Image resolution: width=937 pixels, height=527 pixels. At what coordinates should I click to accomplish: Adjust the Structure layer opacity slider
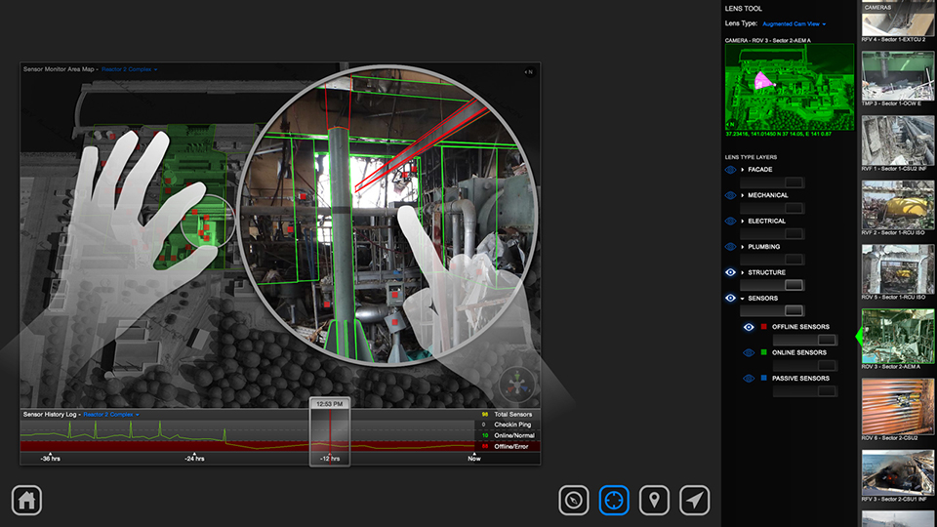coord(772,285)
